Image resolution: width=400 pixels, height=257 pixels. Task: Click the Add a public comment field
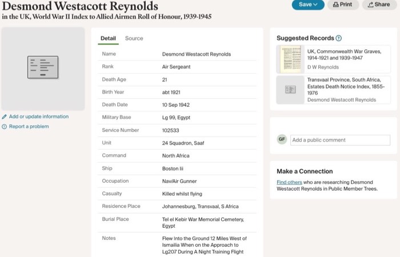341,140
